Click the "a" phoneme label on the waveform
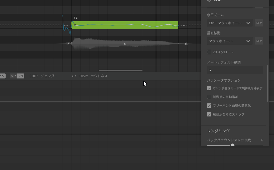This screenshot has height=170, width=274. [x=125, y=44]
